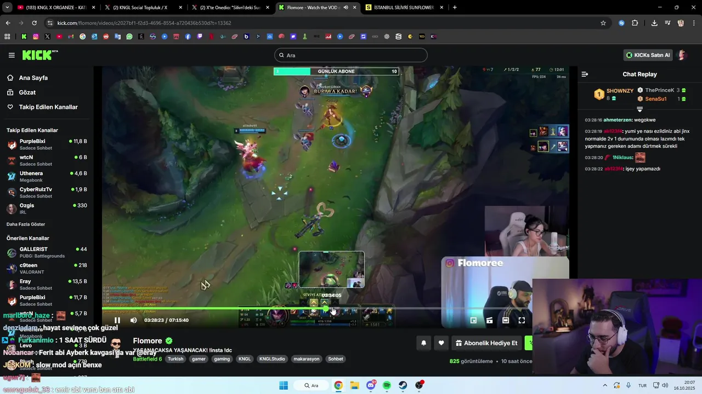Viewport: 702px width, 394px height.
Task: Show hidden system tray icons
Action: [x=605, y=385]
